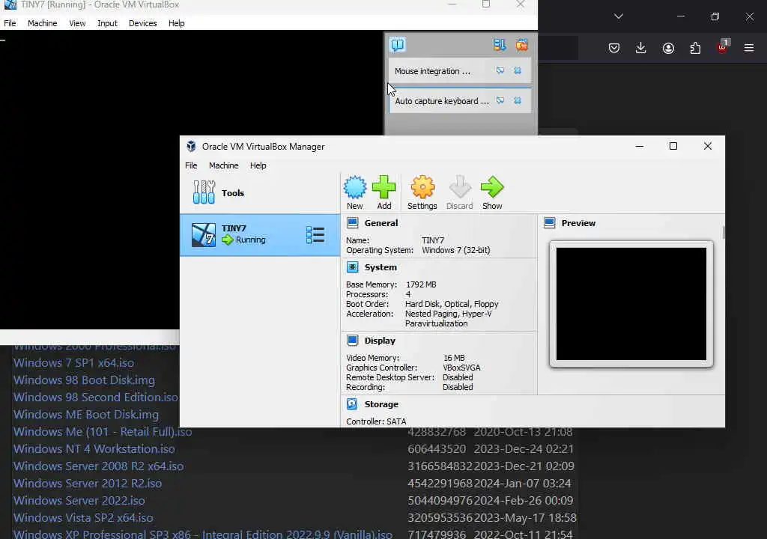Screen dimensions: 767x539
Task: Open Windows Server 2012 R2.iso link
Action: [88, 484]
